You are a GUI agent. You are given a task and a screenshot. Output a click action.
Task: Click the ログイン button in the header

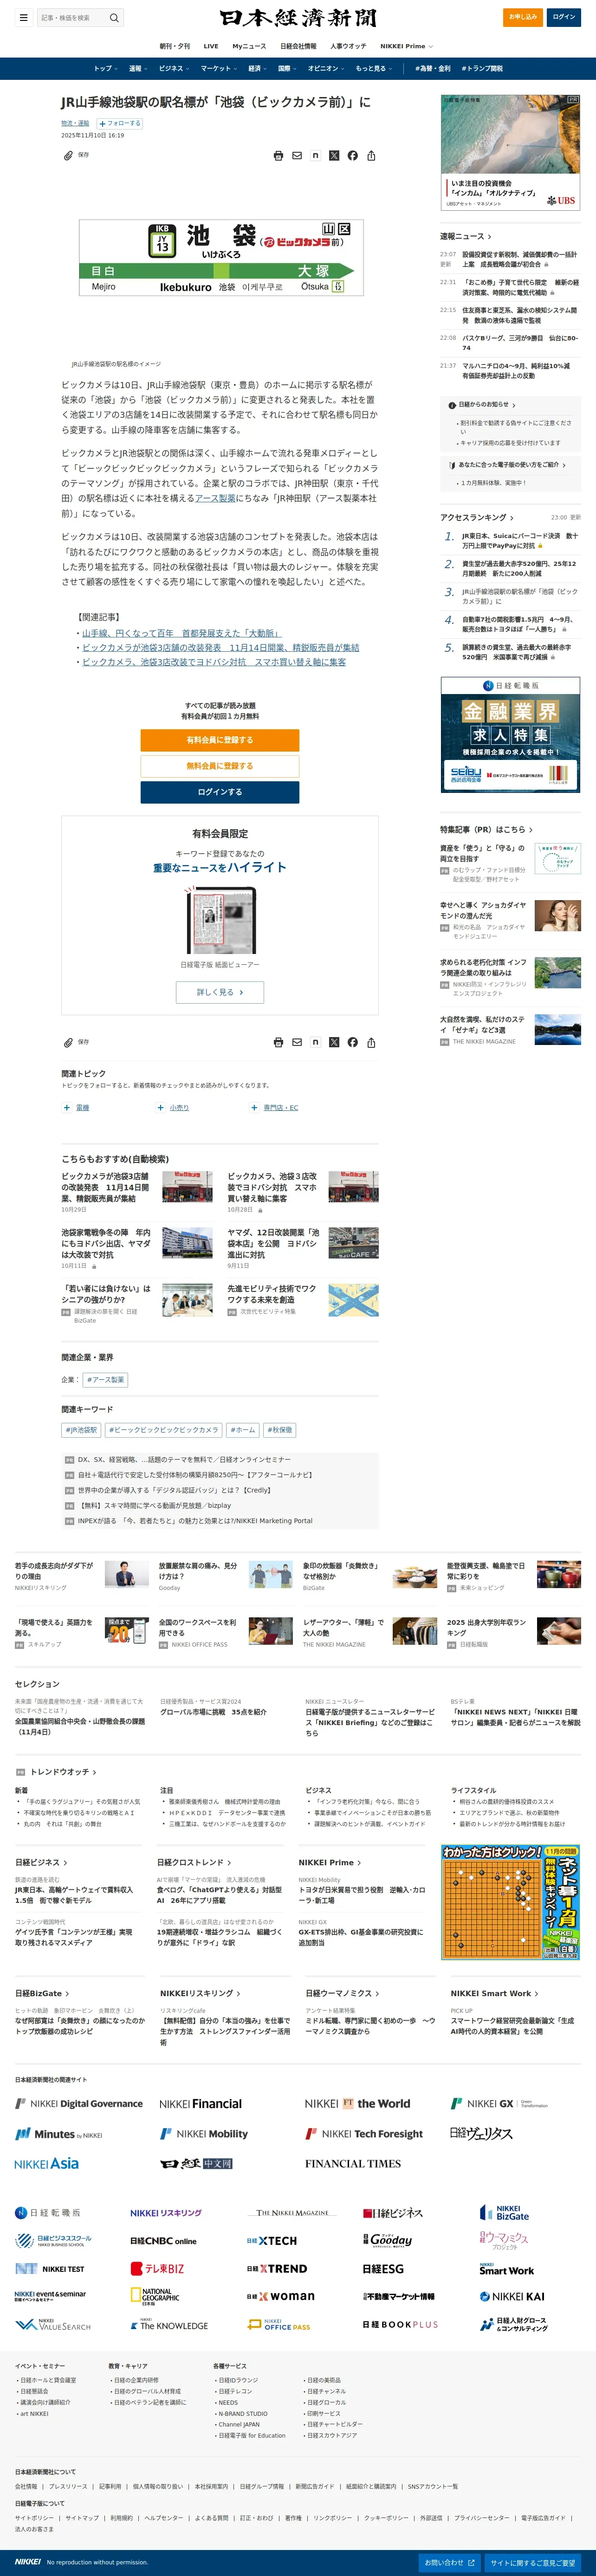pos(564,17)
